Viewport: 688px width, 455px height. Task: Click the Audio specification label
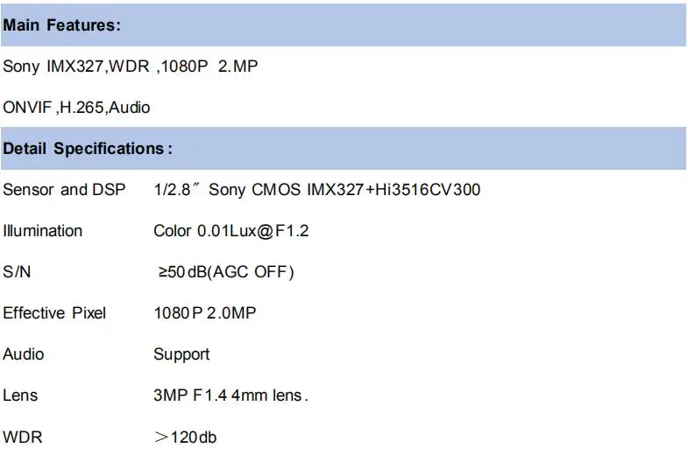click(x=24, y=354)
